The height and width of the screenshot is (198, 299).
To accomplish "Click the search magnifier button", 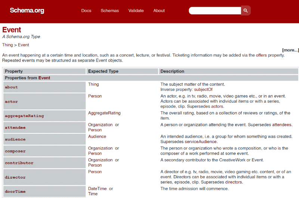I will 246,10.
